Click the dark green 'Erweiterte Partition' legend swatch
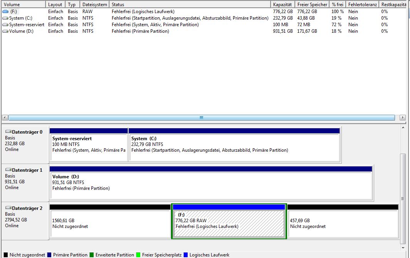410x258 pixels. point(92,255)
